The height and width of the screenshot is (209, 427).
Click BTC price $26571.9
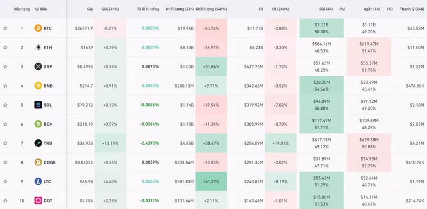click(84, 28)
